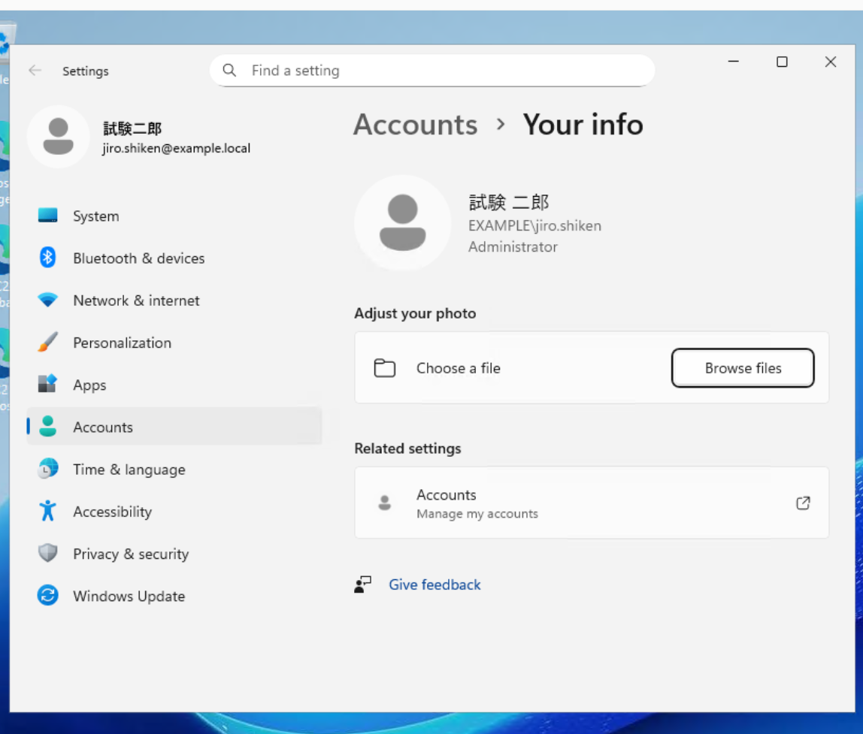Open external link icon for Manage my accounts
The height and width of the screenshot is (734, 863).
point(803,503)
